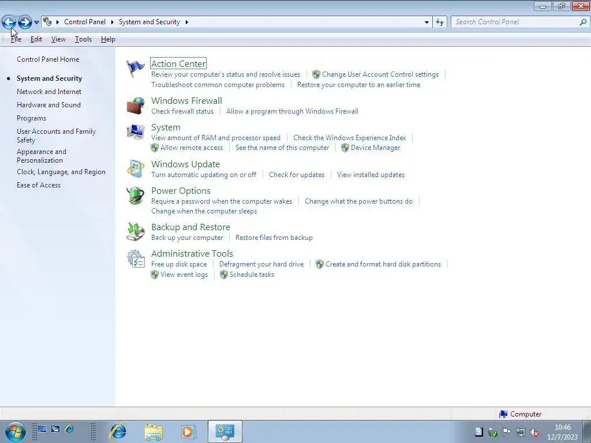Open the View menu

click(x=58, y=39)
